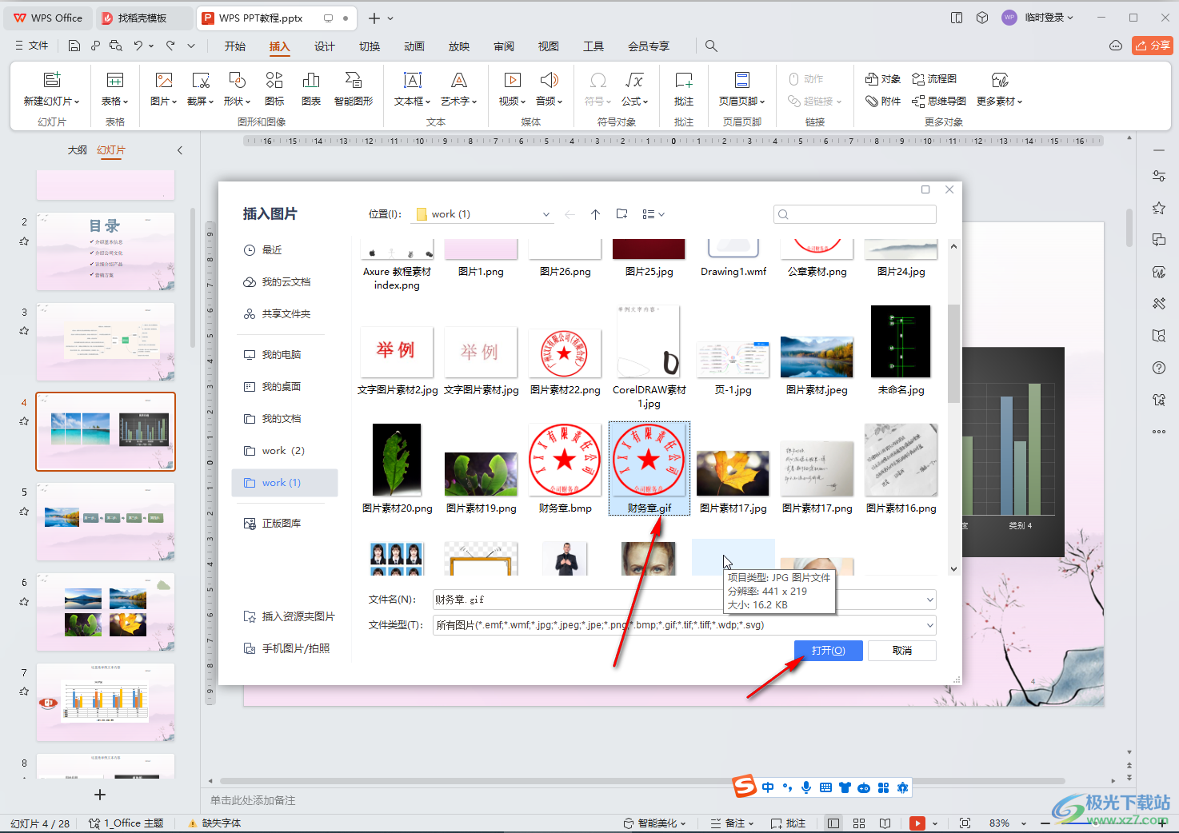Select the 图片素材.jpeg landscape thumbnail
The image size is (1179, 833).
[x=817, y=357]
